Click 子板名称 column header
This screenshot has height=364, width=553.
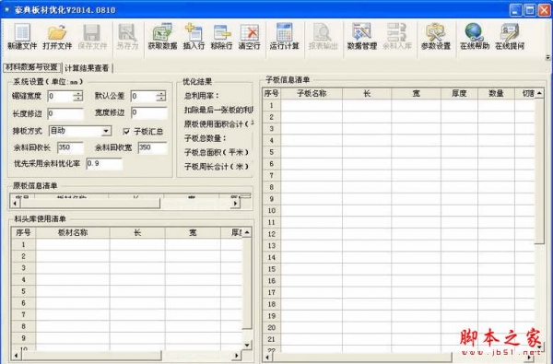coord(312,93)
